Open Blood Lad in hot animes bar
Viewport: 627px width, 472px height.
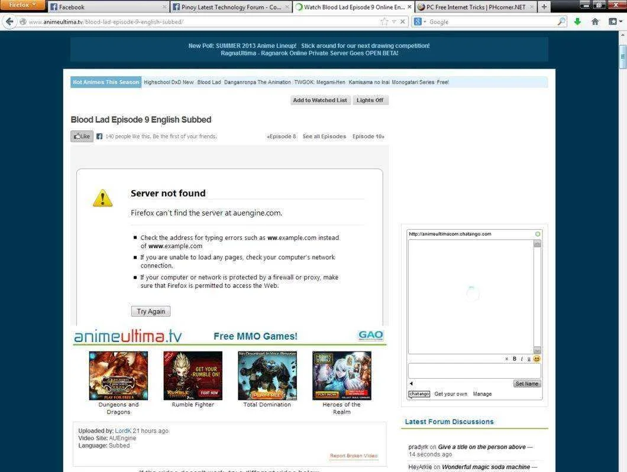click(209, 82)
